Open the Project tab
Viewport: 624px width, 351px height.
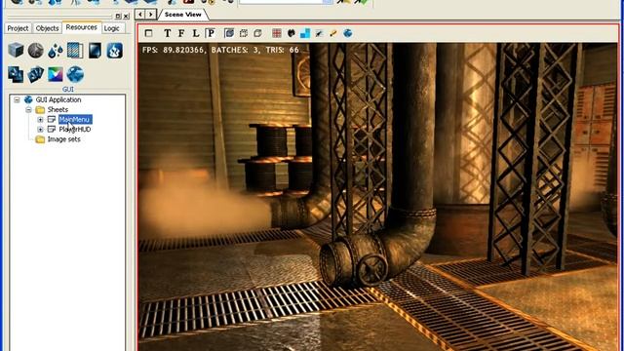point(18,28)
